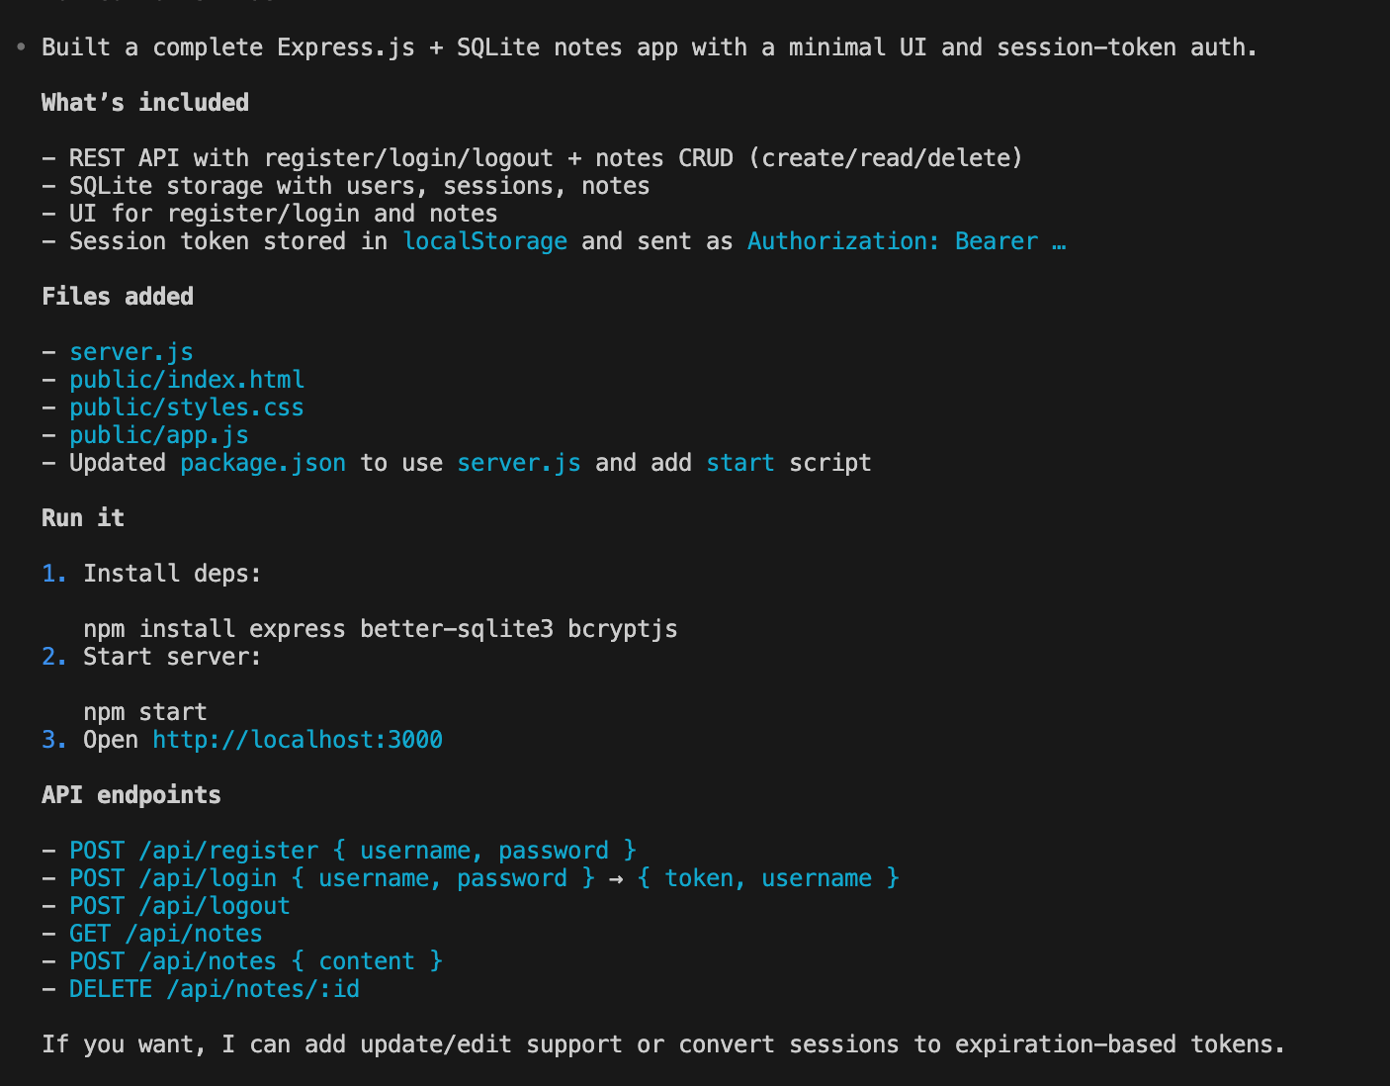Open the http://localhost:3000 URL
The width and height of the screenshot is (1390, 1086).
[x=297, y=740]
